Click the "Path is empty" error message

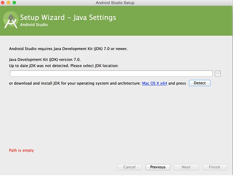[22, 151]
